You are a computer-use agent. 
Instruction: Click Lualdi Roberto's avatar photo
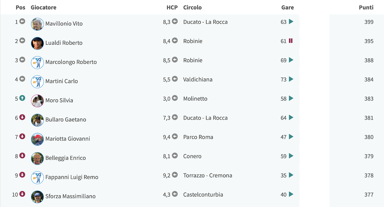37,43
